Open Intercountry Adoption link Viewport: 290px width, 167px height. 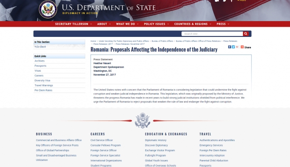tap(212, 156)
